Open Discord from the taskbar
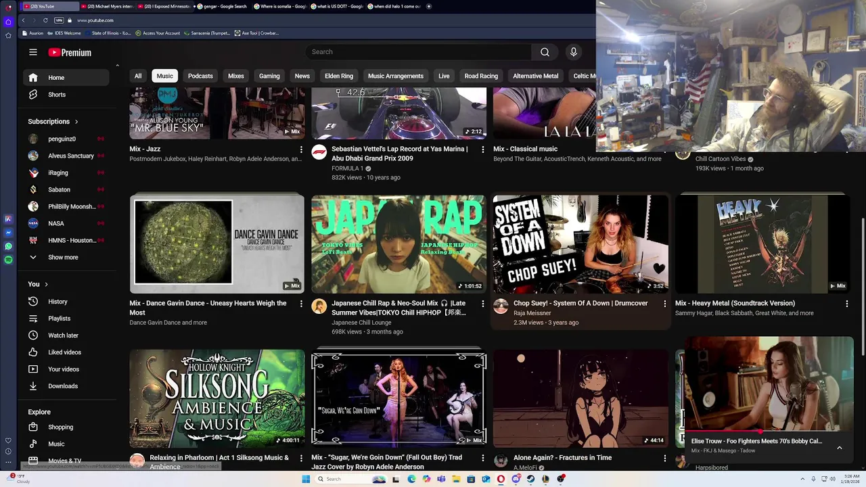Image resolution: width=866 pixels, height=487 pixels. click(516, 479)
